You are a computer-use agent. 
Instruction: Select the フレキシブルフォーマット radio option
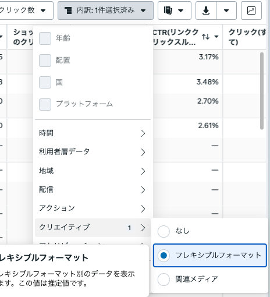click(164, 256)
